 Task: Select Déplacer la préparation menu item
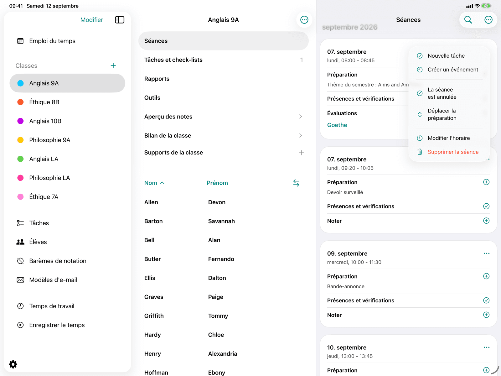point(449,114)
